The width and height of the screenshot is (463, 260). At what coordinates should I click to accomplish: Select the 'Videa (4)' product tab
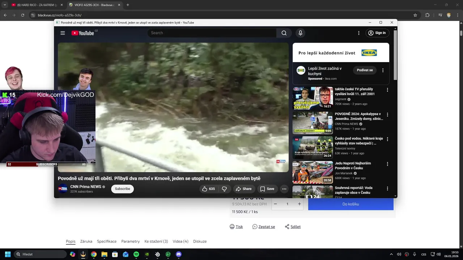click(x=180, y=242)
